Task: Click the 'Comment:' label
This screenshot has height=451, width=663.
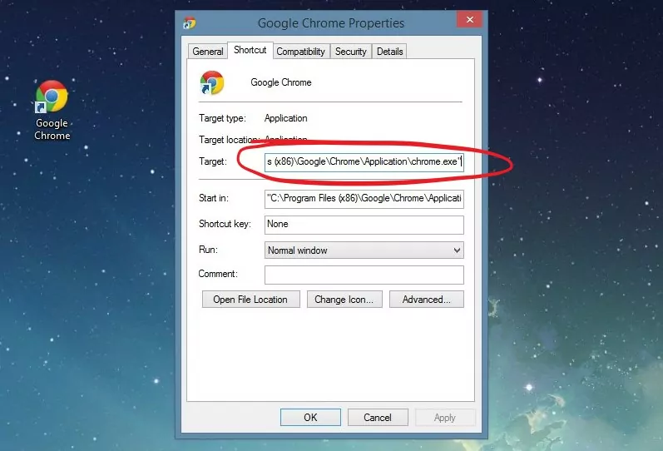Action: click(x=218, y=274)
